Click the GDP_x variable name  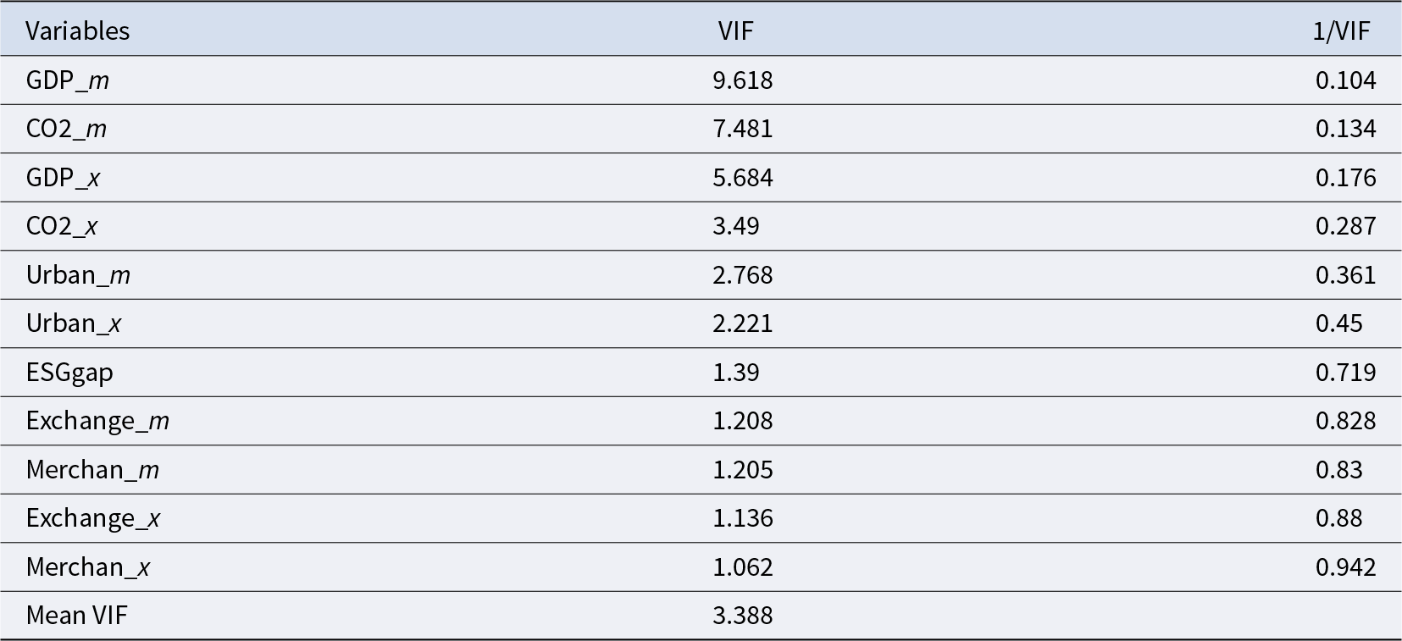point(63,178)
